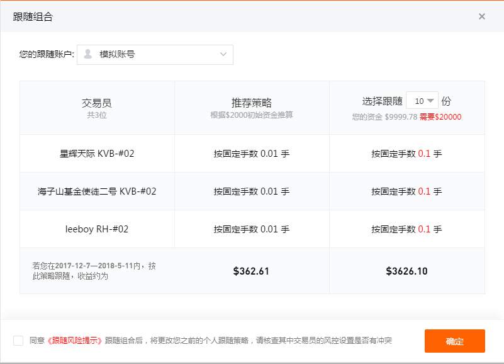Click the 共3位 trader count text
504x364 pixels.
click(x=97, y=115)
